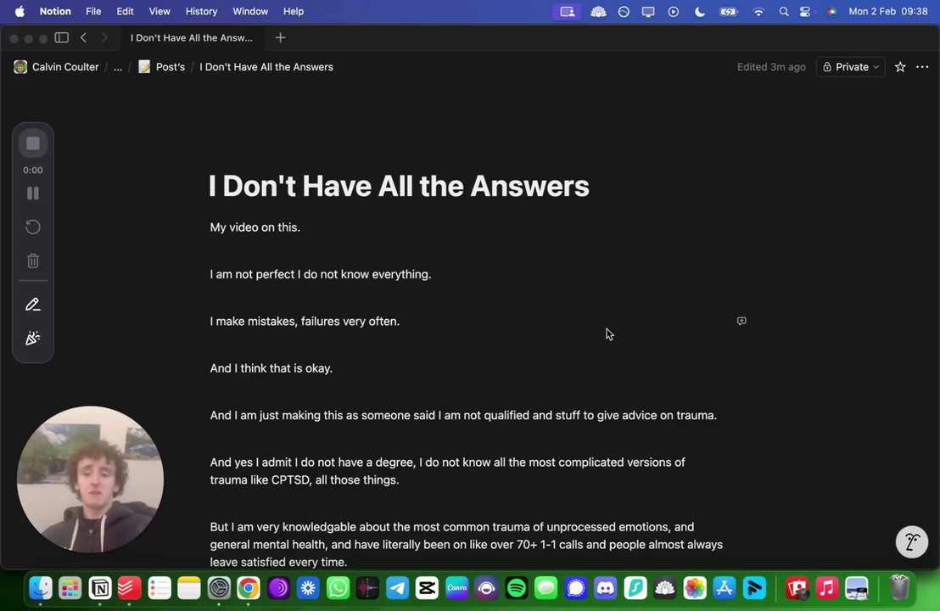Viewport: 940px width, 611px height.
Task: Go forward with the right arrow
Action: point(104,37)
